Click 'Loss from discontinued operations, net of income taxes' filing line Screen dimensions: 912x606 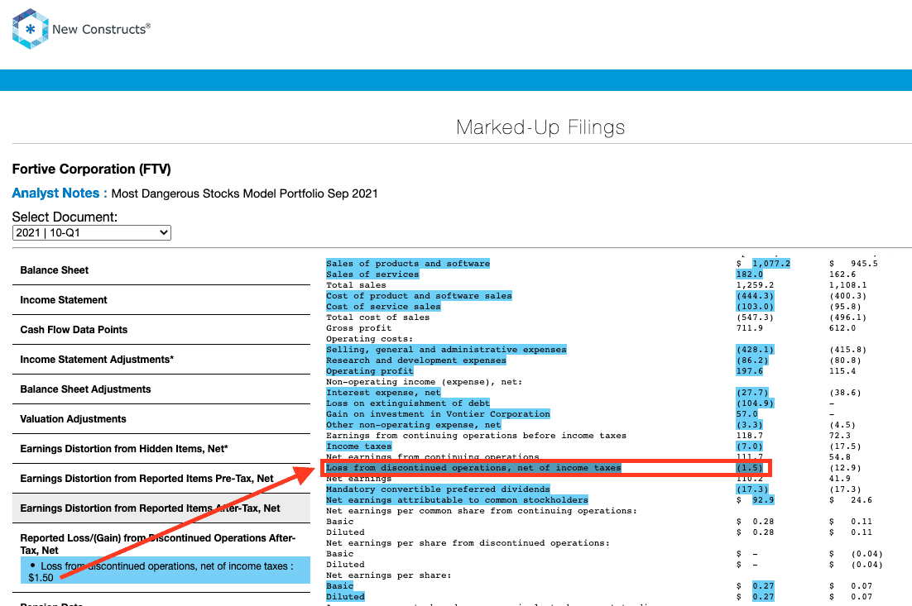coord(473,468)
